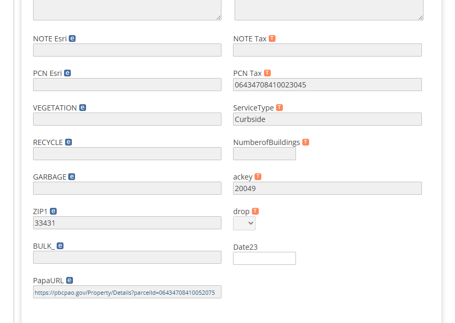Click the Esri badge next to PCN Esri
The width and height of the screenshot is (455, 323).
point(68,73)
